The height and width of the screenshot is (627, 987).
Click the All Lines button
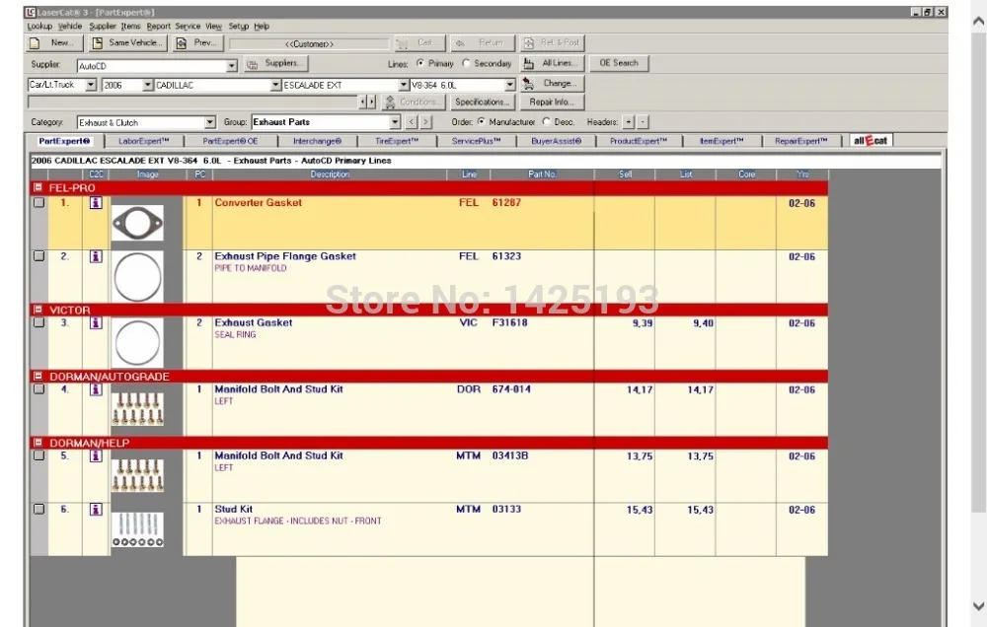[x=552, y=63]
